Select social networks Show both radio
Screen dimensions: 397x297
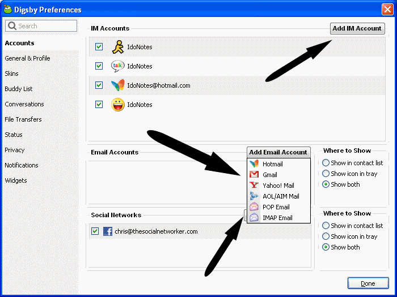click(x=326, y=247)
